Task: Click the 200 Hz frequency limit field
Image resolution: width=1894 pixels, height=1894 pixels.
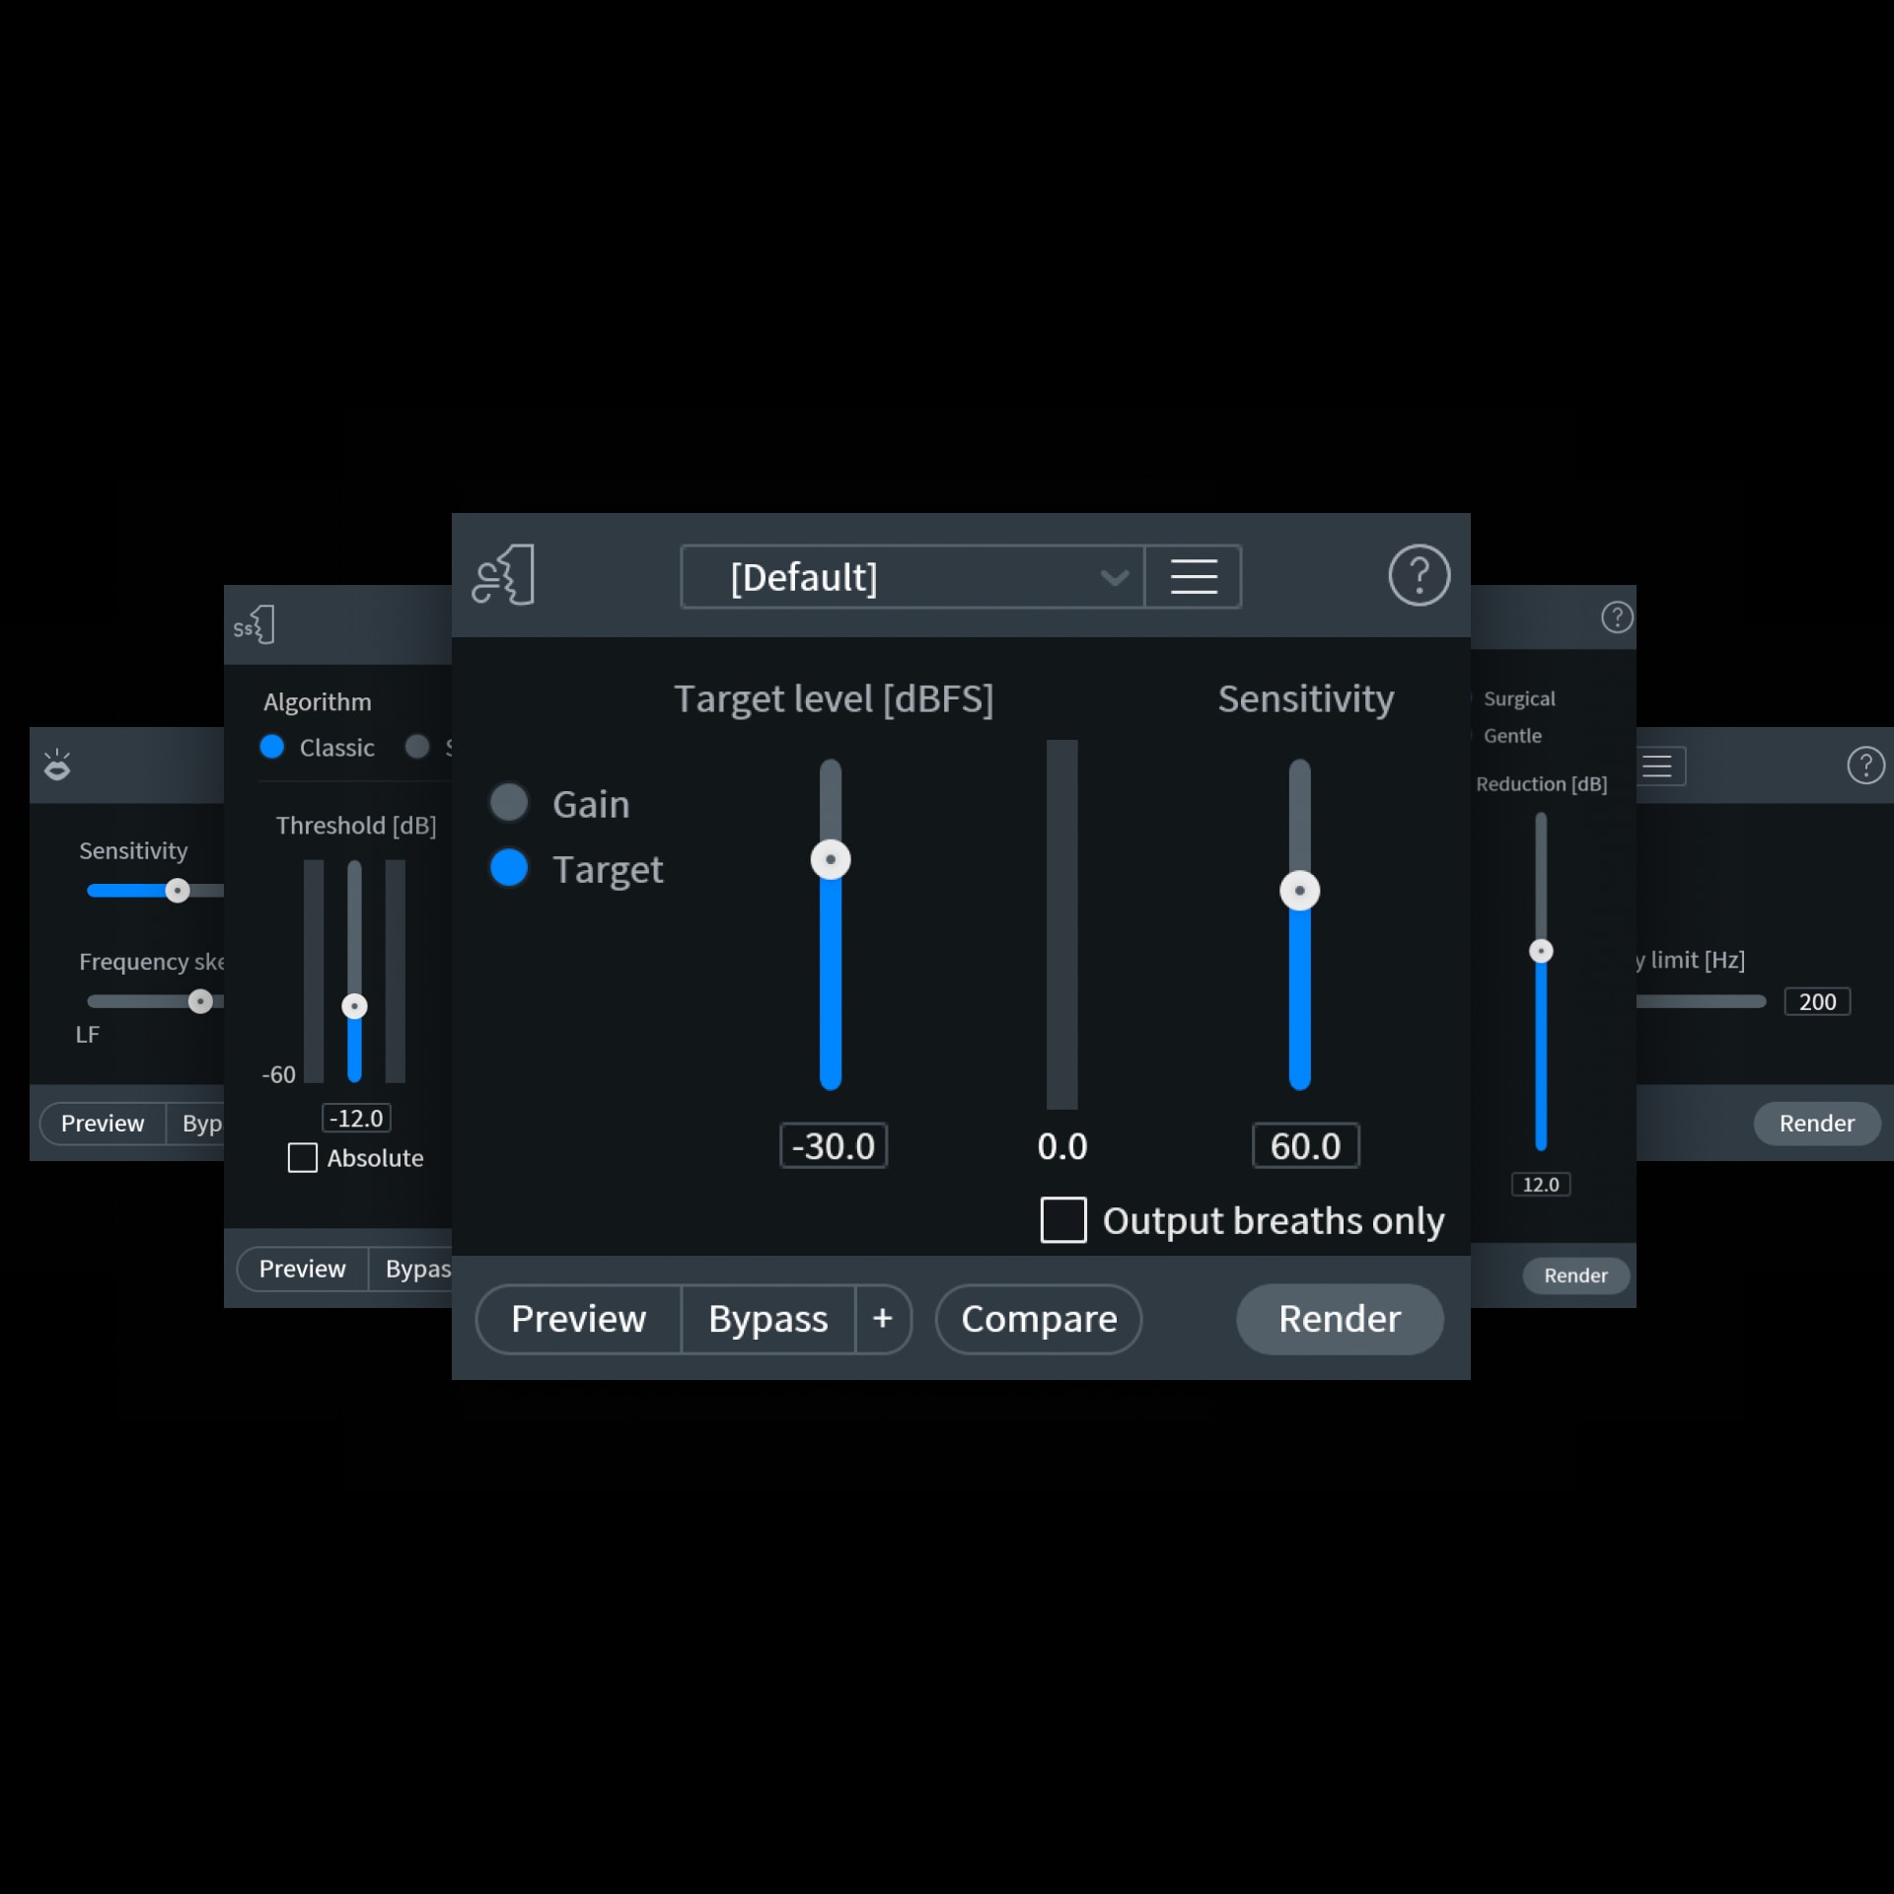Action: [1817, 1001]
